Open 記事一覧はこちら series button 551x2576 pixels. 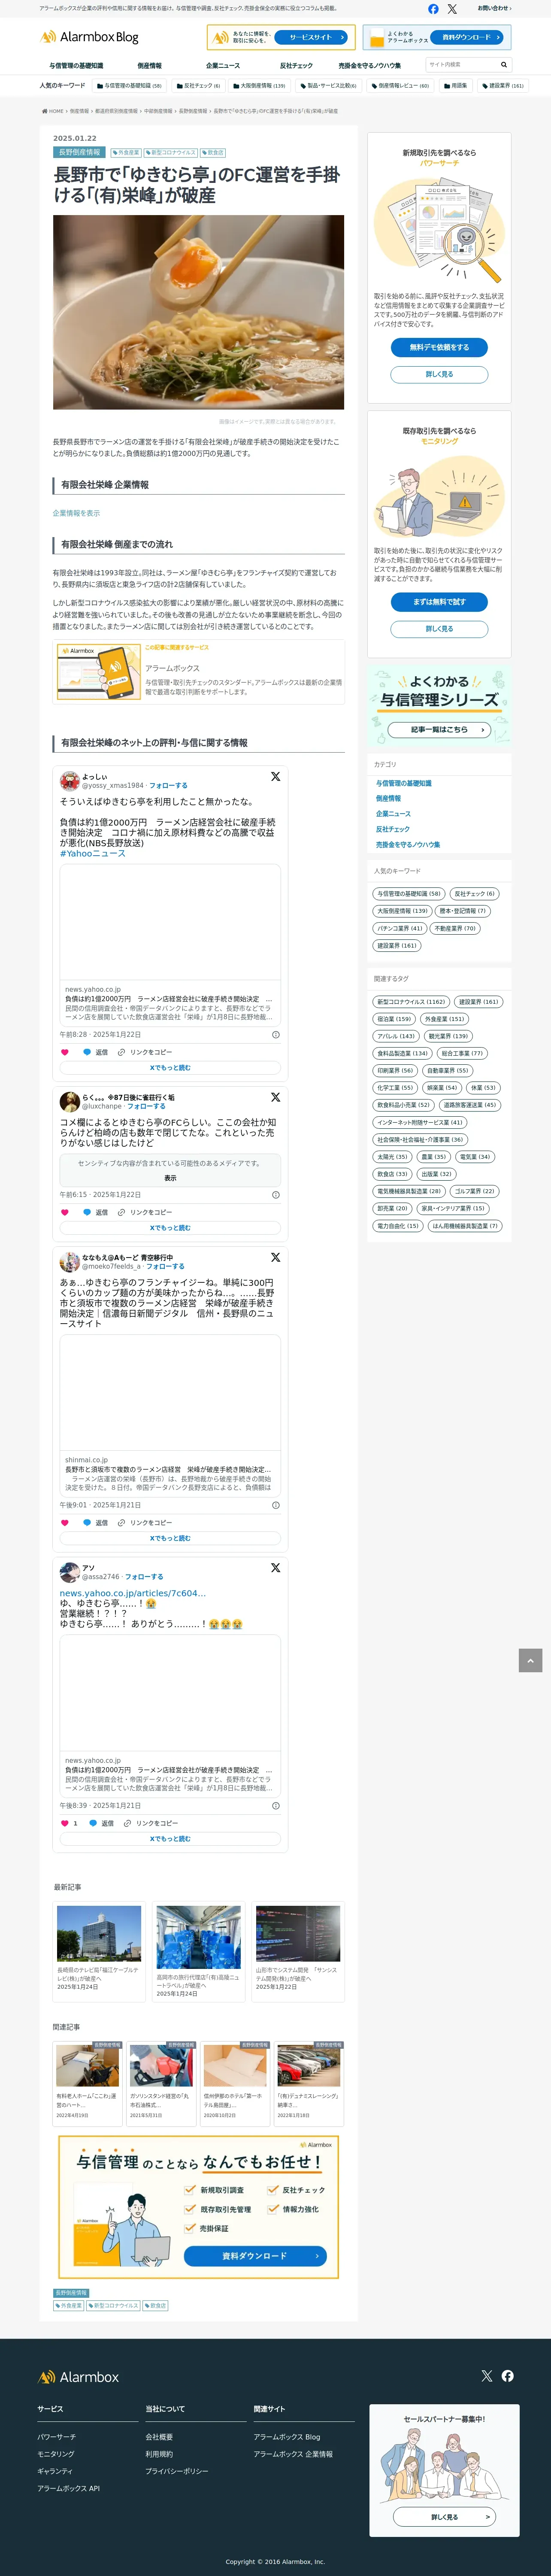(439, 730)
